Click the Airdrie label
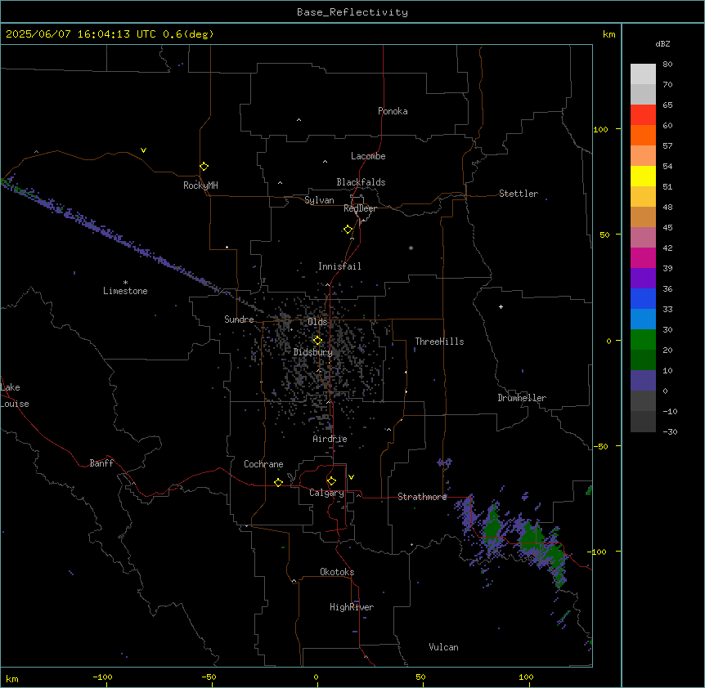705x688 pixels. [x=330, y=439]
